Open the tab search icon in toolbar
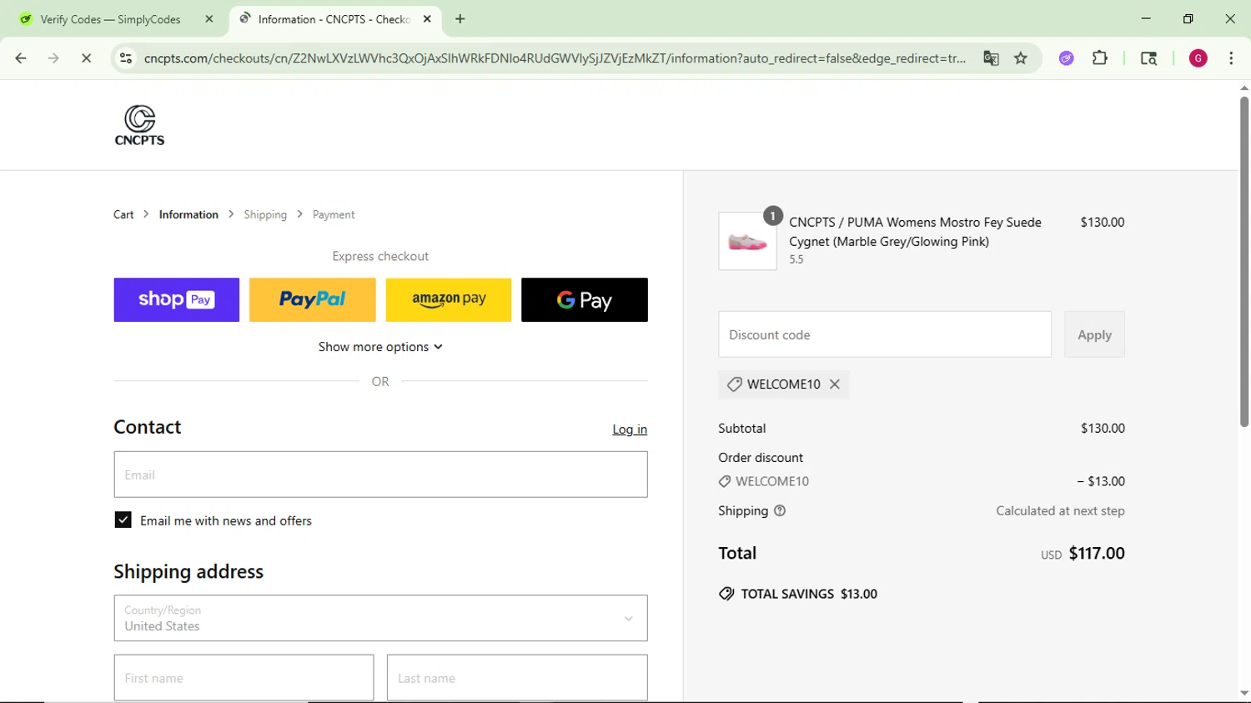The image size is (1251, 703). click(1148, 58)
